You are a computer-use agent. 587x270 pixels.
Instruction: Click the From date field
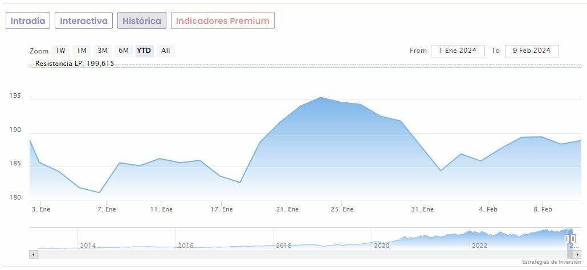pyautogui.click(x=458, y=51)
